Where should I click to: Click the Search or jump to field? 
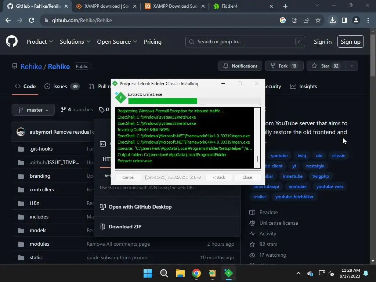tap(245, 42)
